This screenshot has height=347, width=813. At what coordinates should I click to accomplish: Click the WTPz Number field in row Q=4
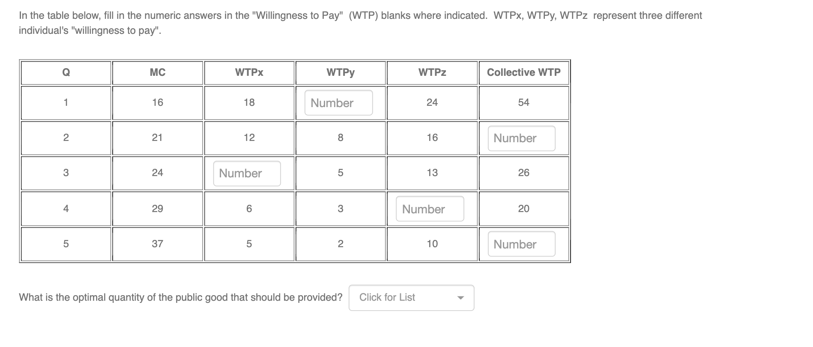(430, 209)
